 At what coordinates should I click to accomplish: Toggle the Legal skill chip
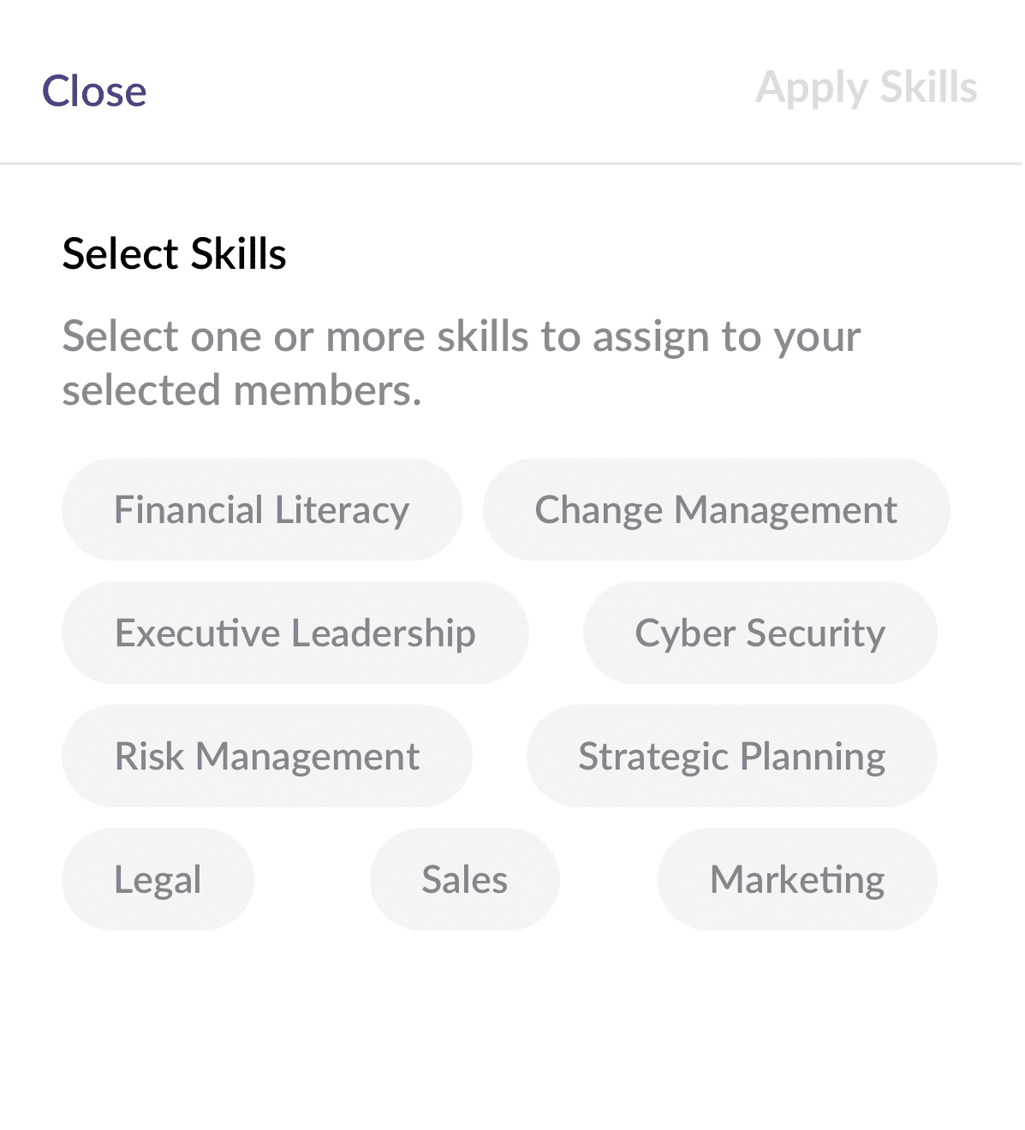(158, 879)
